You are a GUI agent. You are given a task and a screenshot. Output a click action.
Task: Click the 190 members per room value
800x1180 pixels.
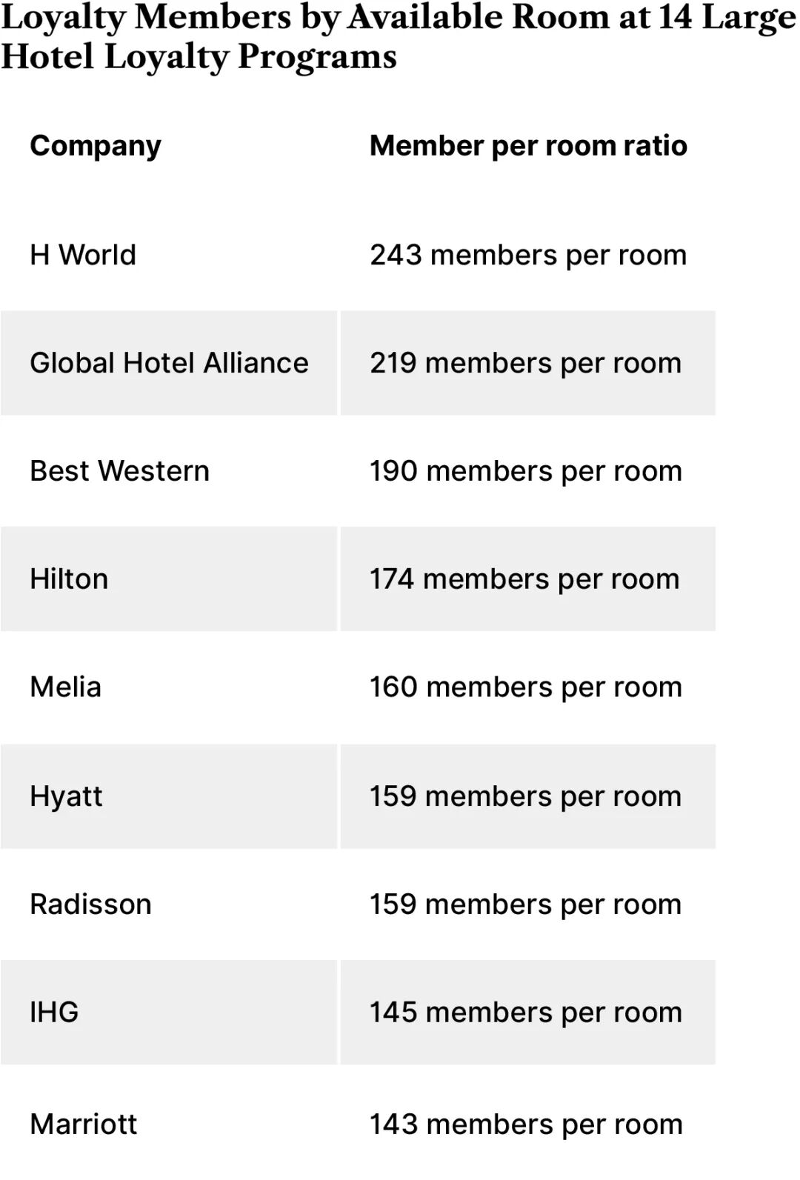point(526,471)
